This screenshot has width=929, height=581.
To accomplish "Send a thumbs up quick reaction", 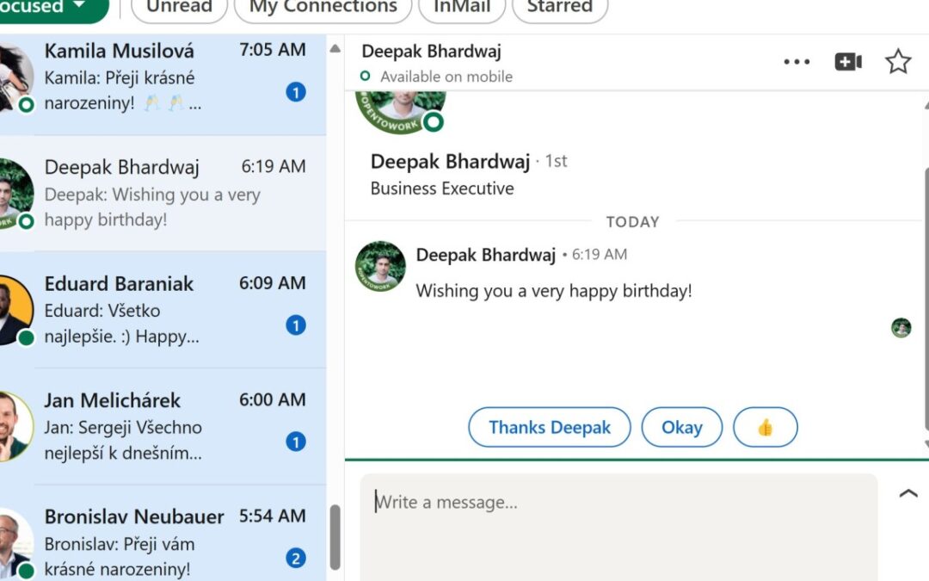I will coord(765,427).
